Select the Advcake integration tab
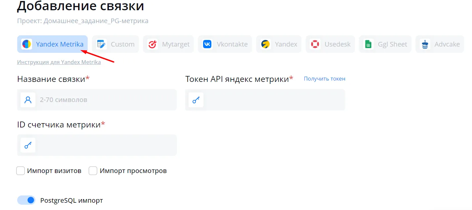 (x=440, y=44)
